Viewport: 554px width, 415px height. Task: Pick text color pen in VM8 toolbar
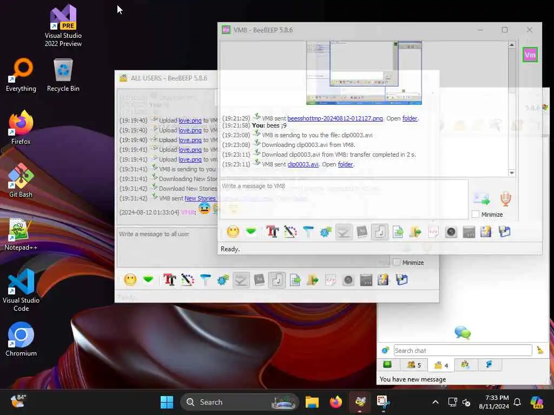pyautogui.click(x=291, y=232)
